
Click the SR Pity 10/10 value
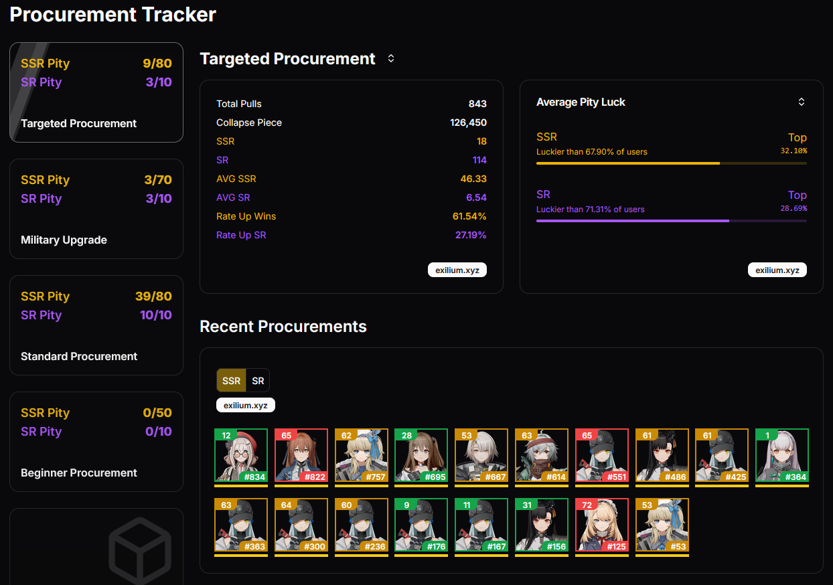pos(155,315)
